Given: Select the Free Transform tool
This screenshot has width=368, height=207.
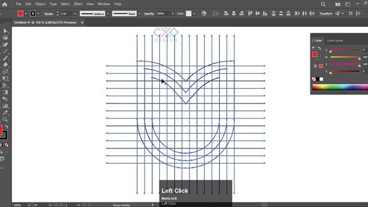Looking at the screenshot, I should click(5, 79).
